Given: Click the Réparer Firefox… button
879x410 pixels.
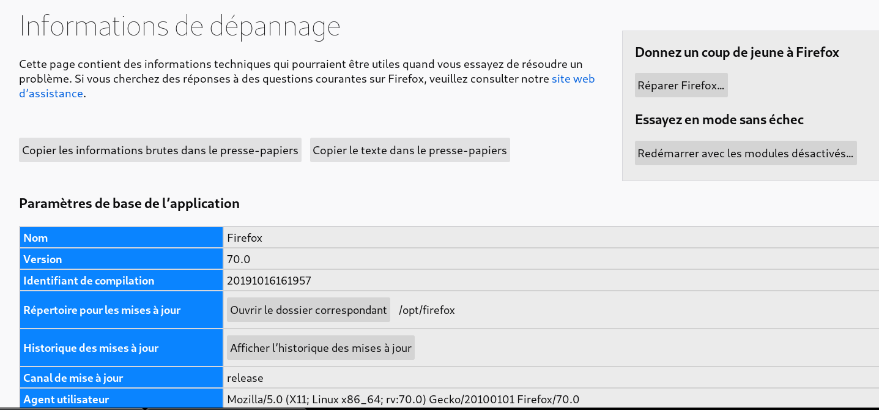Looking at the screenshot, I should [x=681, y=86].
